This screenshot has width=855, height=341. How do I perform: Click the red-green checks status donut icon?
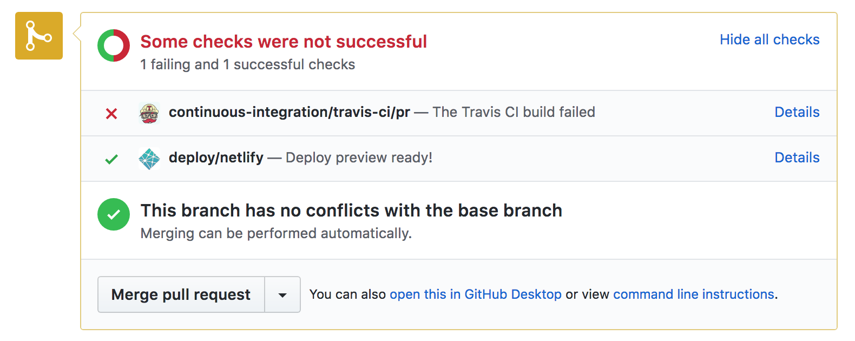pyautogui.click(x=114, y=45)
